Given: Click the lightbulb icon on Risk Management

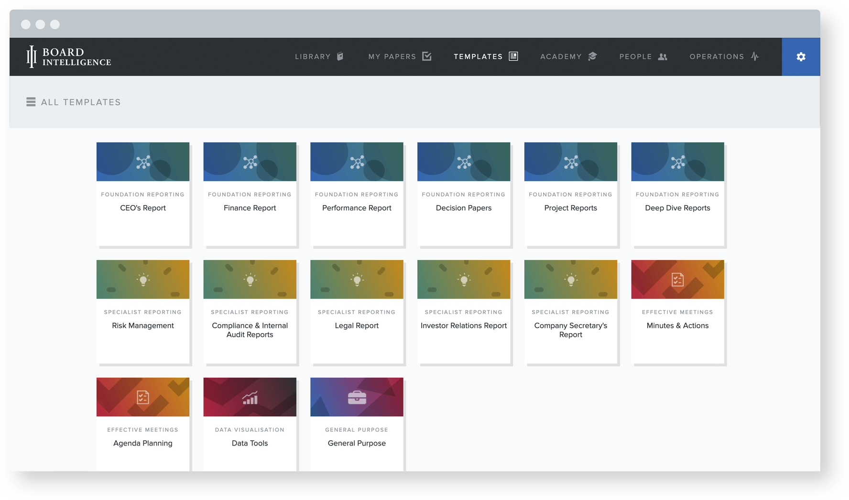Looking at the screenshot, I should point(143,280).
